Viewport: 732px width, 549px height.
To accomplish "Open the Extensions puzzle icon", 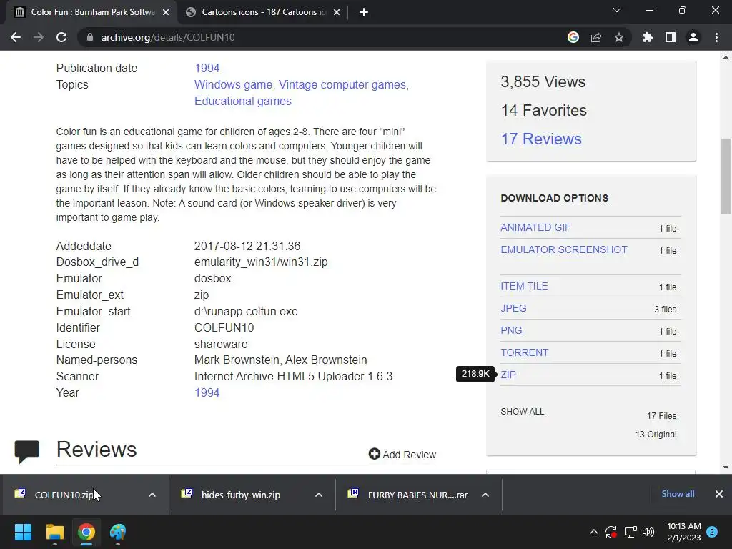I will [648, 37].
